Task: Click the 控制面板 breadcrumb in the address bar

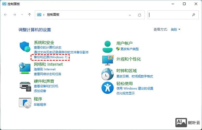Action: click(x=53, y=15)
